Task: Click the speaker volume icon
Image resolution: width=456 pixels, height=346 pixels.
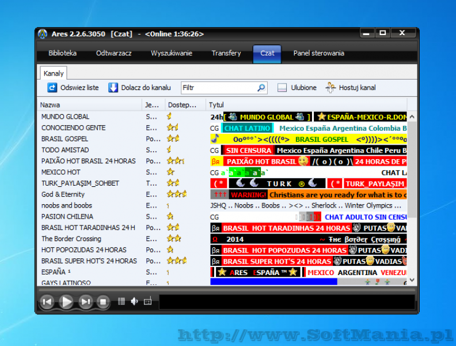Action: pyautogui.click(x=134, y=302)
